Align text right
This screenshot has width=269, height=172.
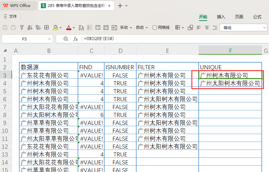(215, 28)
